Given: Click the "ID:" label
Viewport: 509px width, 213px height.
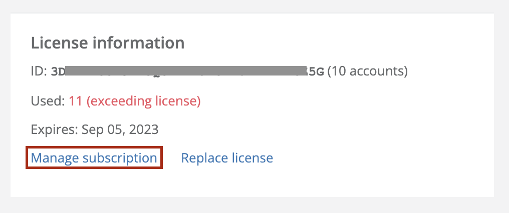Looking at the screenshot, I should pos(39,71).
